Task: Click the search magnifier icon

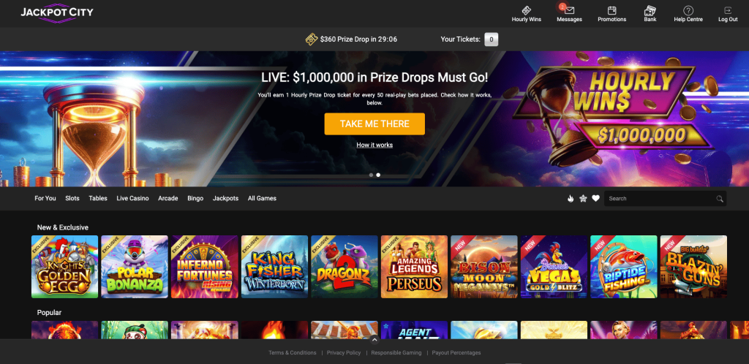Action: pos(720,199)
